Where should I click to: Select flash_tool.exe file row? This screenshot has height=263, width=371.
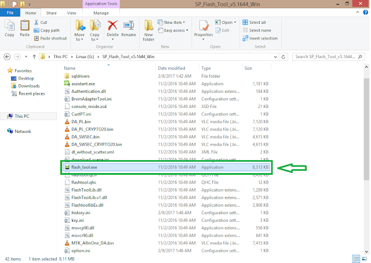166,167
